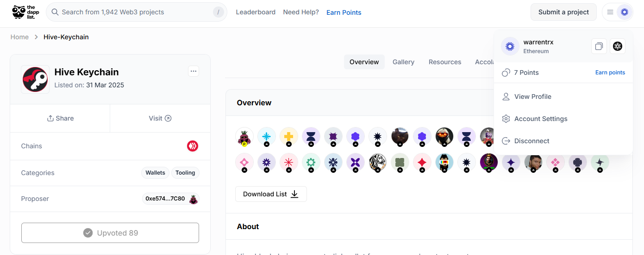Click the dark blue flower on blue avatar
Screen dimensions: 644x255
point(333,162)
